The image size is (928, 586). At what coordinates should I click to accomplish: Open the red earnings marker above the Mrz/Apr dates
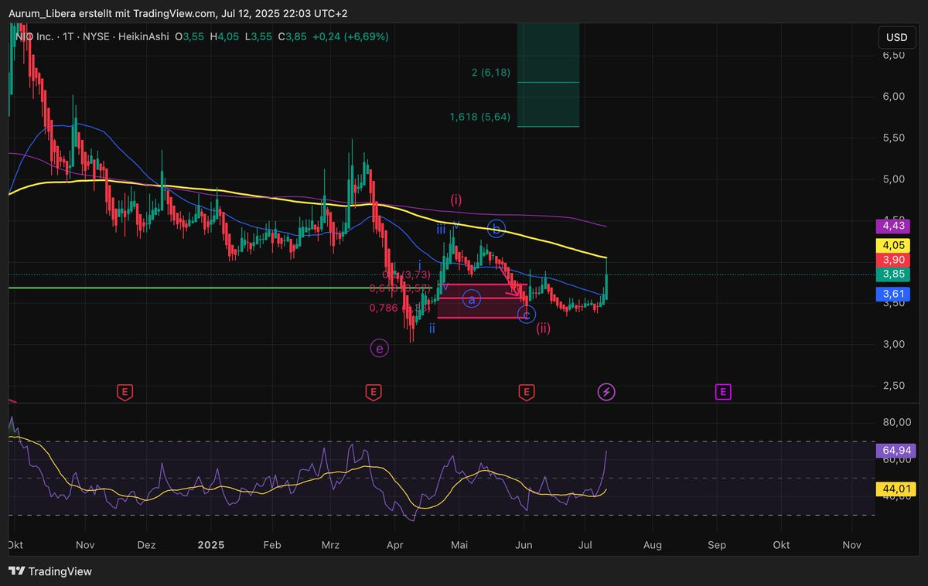373,392
